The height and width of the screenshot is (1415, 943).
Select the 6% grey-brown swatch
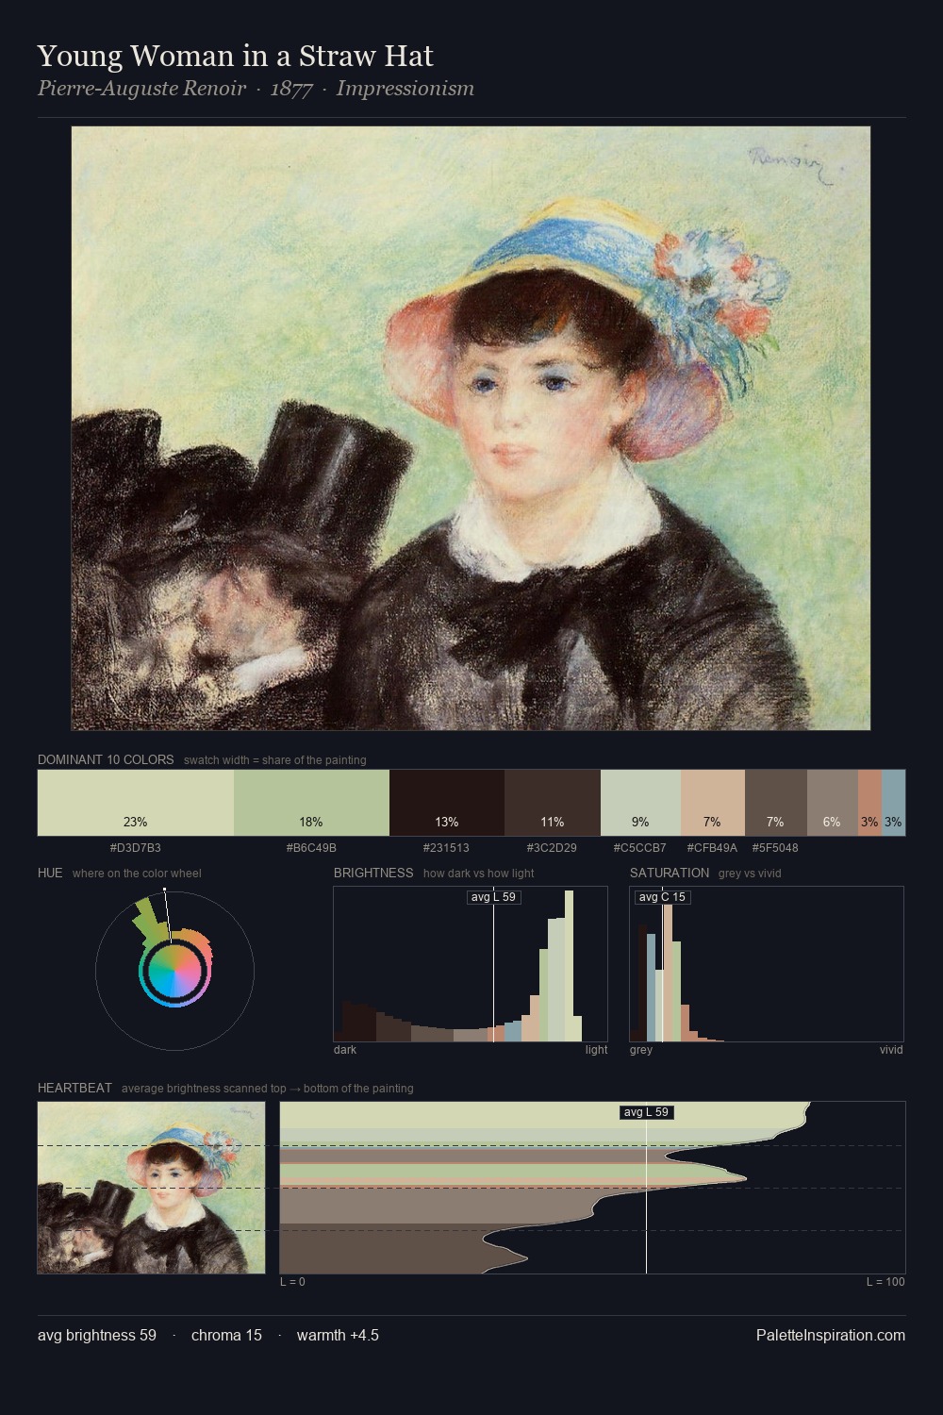pyautogui.click(x=832, y=803)
